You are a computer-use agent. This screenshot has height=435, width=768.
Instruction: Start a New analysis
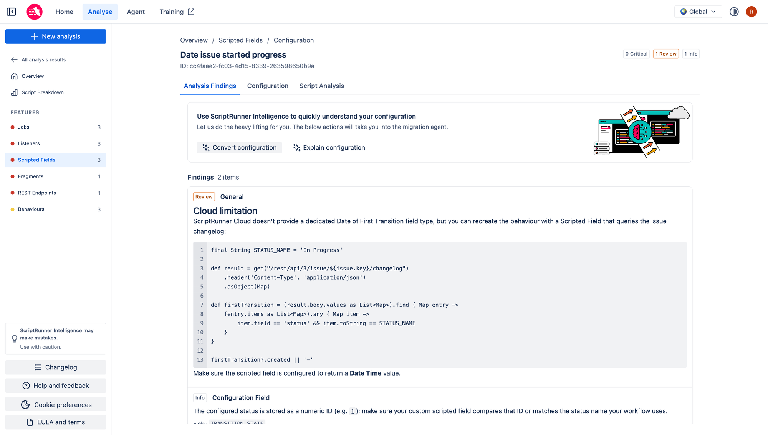(x=56, y=36)
